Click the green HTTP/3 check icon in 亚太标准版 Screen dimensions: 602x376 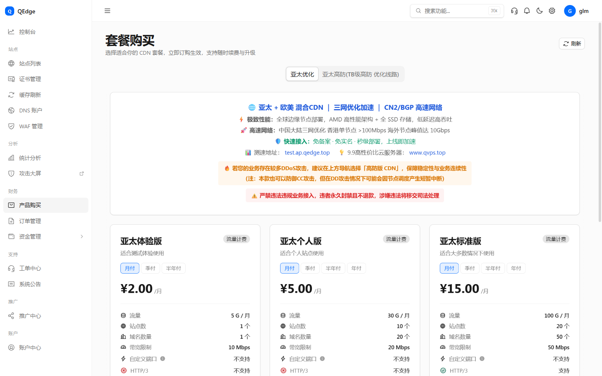tap(443, 371)
